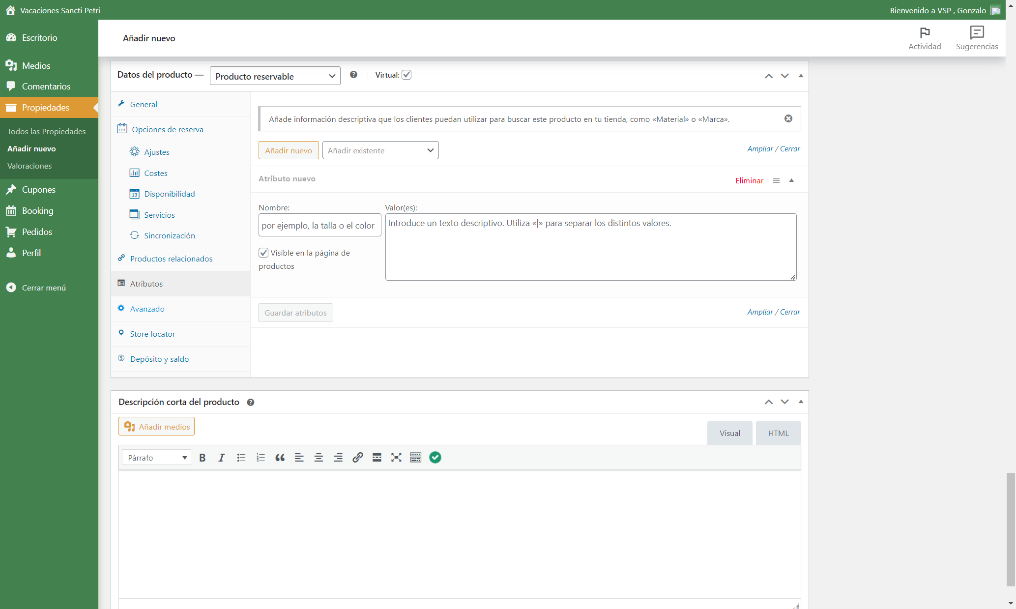Switch to the Visual editor tab
This screenshot has height=609, width=1016.
click(730, 433)
